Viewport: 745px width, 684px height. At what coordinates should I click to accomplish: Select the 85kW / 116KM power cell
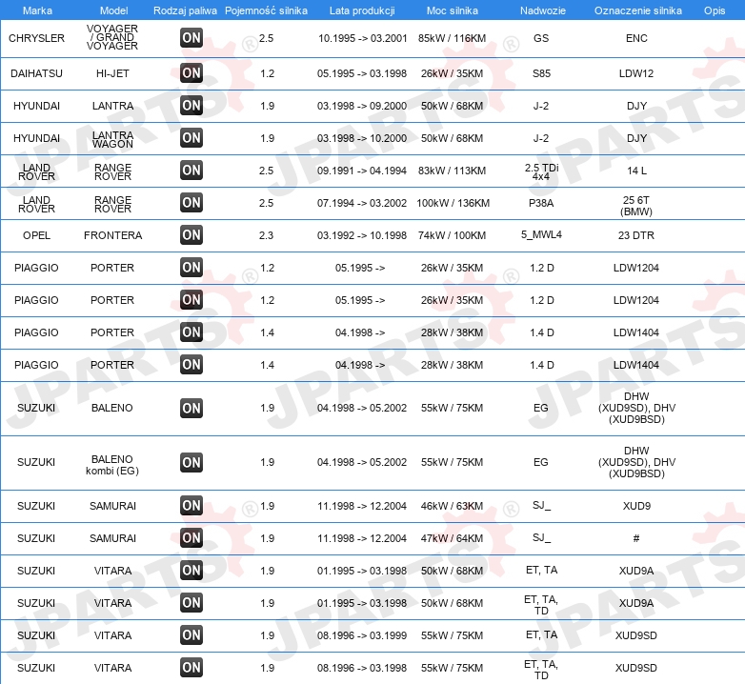pos(453,38)
